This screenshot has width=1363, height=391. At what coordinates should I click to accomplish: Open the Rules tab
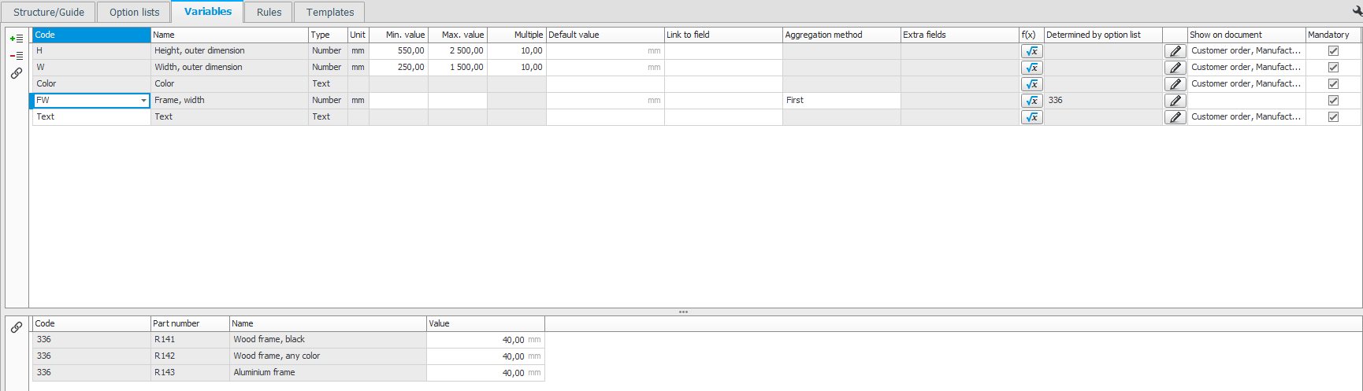pos(269,13)
